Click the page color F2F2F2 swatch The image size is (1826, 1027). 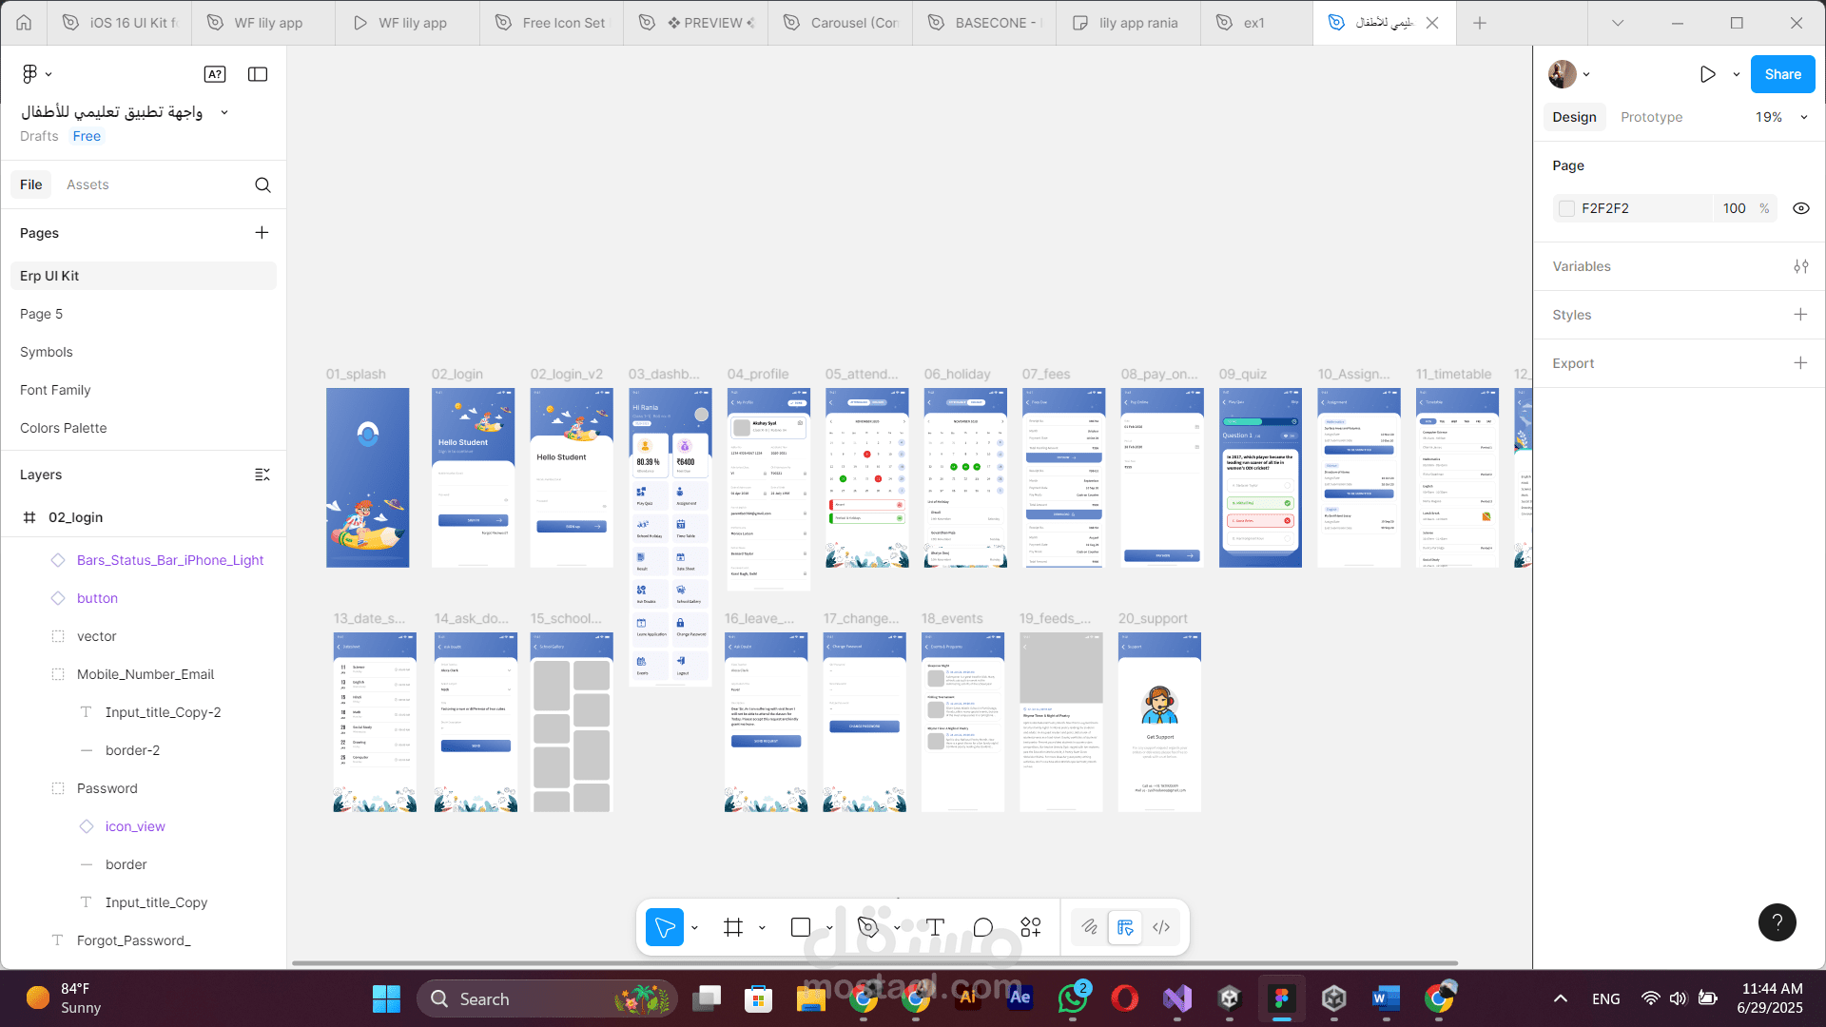coord(1566,208)
